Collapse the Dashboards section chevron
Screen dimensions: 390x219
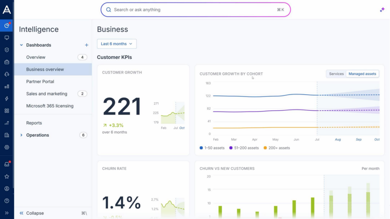pos(21,45)
